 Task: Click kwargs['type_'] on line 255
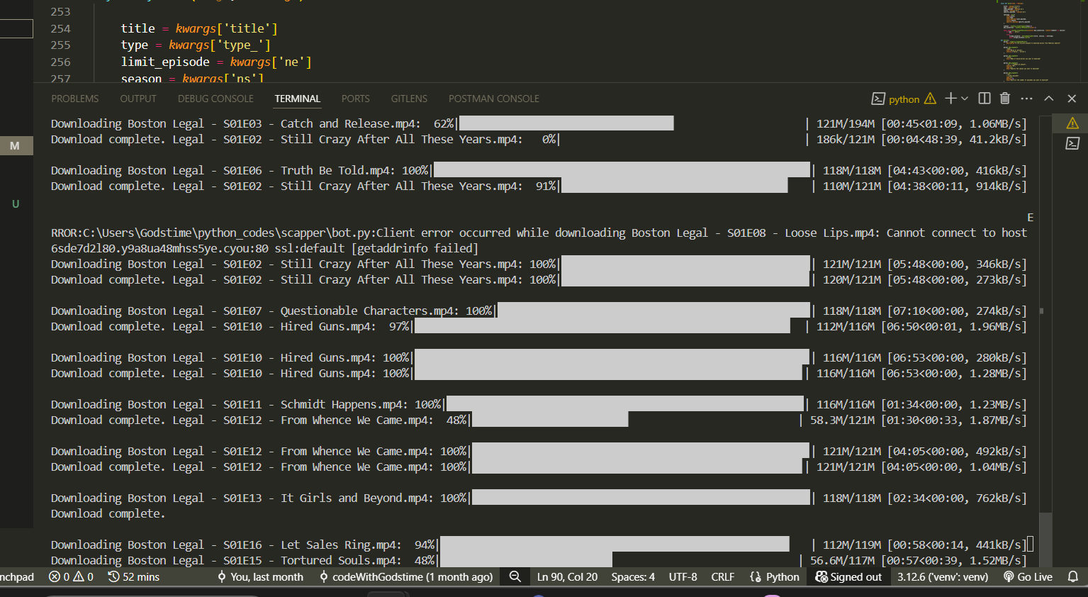click(x=220, y=45)
